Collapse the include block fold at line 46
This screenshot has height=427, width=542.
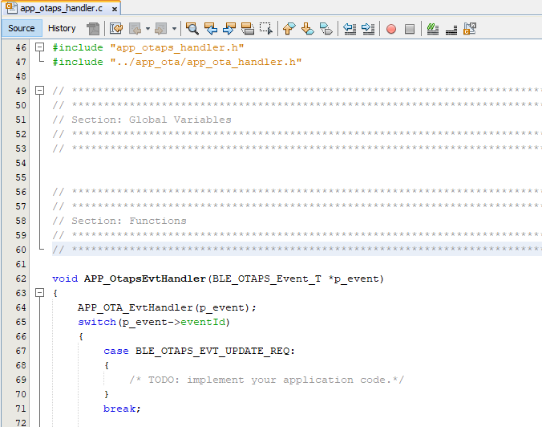(40, 47)
